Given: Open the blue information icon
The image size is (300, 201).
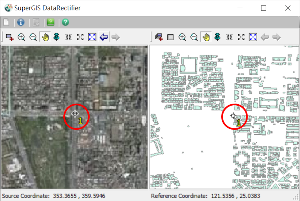Looking at the screenshot, I should click(x=21, y=22).
